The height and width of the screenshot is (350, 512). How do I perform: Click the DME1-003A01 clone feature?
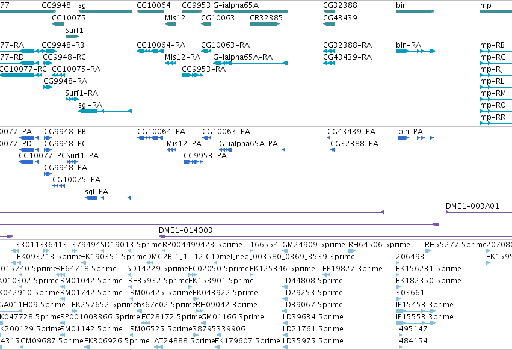coord(479,212)
